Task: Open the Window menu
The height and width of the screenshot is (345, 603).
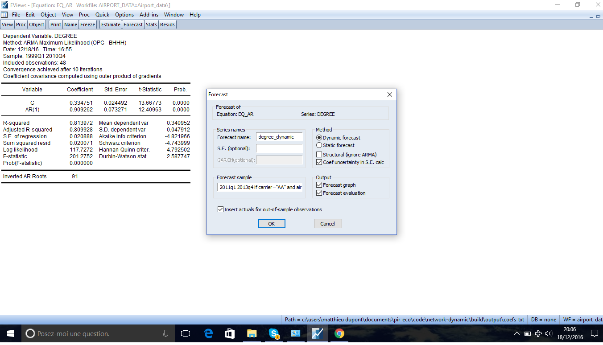Action: 174,15
